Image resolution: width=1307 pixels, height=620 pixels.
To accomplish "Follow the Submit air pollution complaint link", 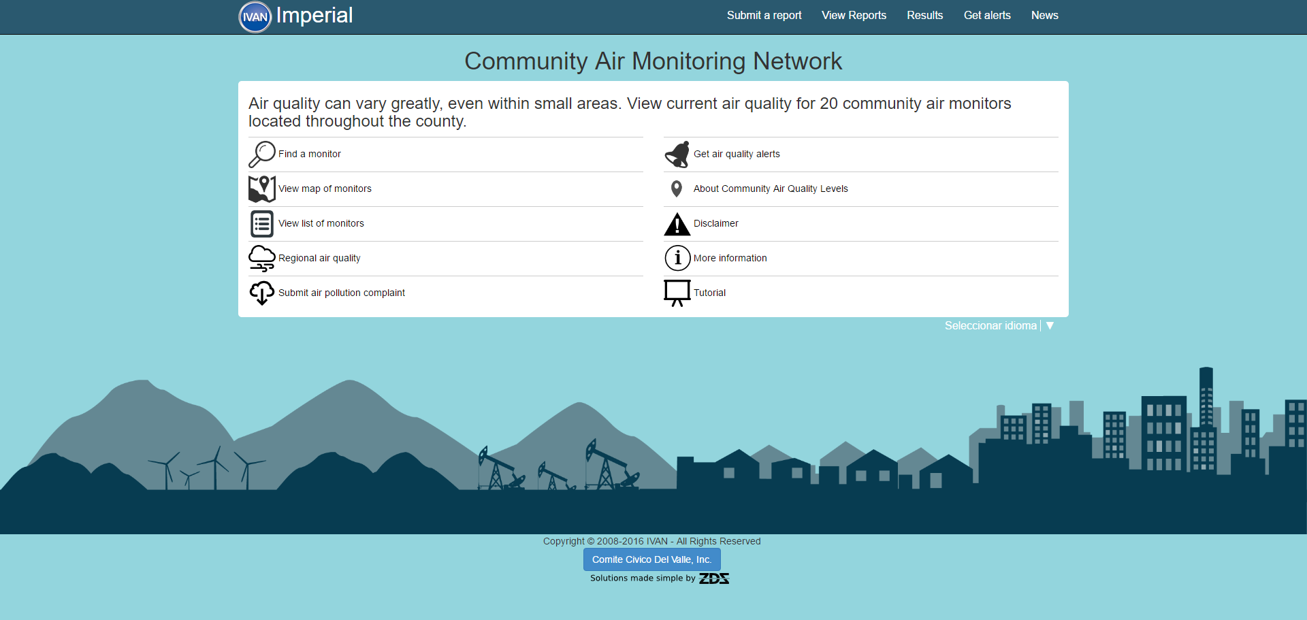I will (341, 293).
